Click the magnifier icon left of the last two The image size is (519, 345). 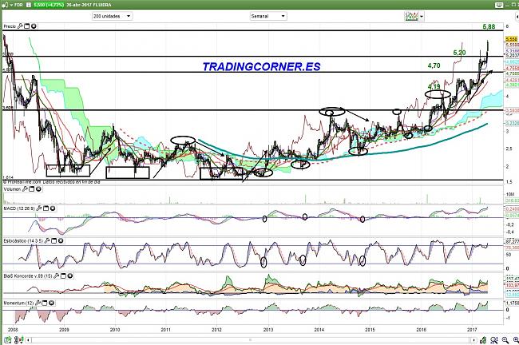tap(494, 340)
